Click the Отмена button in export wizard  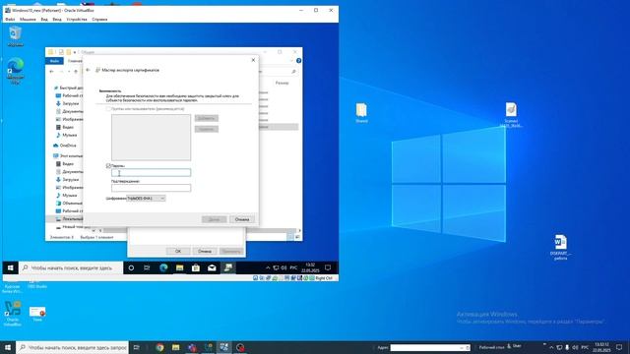[x=242, y=219]
